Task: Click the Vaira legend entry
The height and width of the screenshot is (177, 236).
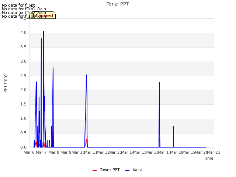Action: [134, 170]
